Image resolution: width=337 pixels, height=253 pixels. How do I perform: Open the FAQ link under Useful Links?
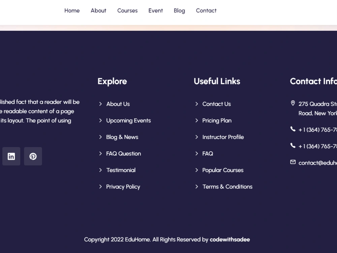pos(208,153)
